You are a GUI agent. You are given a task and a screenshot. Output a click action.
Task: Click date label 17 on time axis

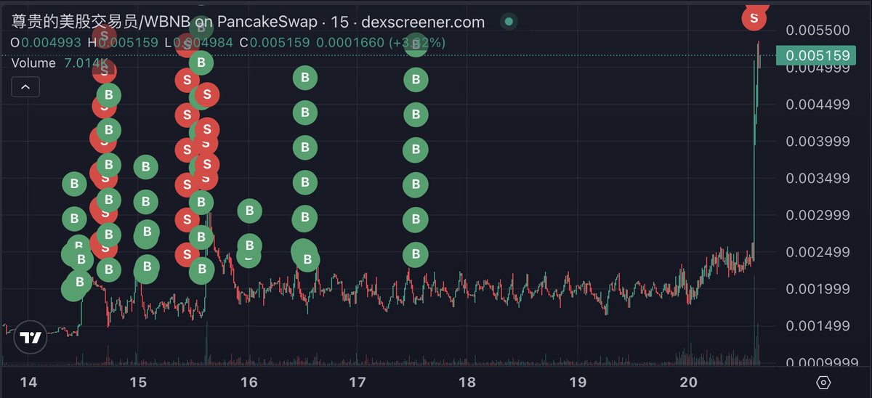point(357,382)
